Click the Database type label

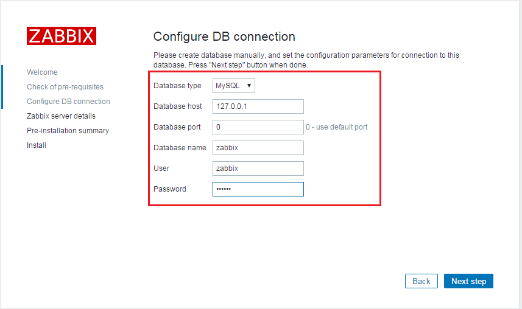pyautogui.click(x=177, y=86)
